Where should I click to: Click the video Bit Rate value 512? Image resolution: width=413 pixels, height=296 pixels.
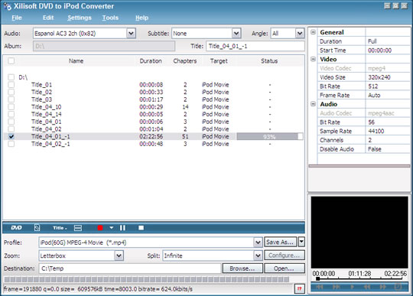pos(373,86)
